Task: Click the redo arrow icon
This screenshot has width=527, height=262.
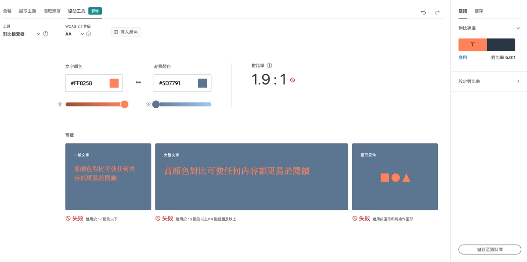Action: pyautogui.click(x=437, y=12)
